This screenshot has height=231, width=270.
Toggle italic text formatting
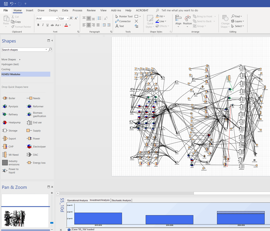click(x=43, y=25)
